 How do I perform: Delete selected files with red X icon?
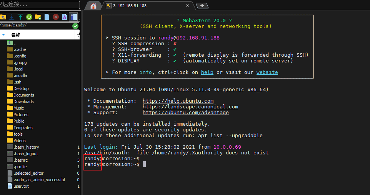pyautogui.click(x=56, y=17)
